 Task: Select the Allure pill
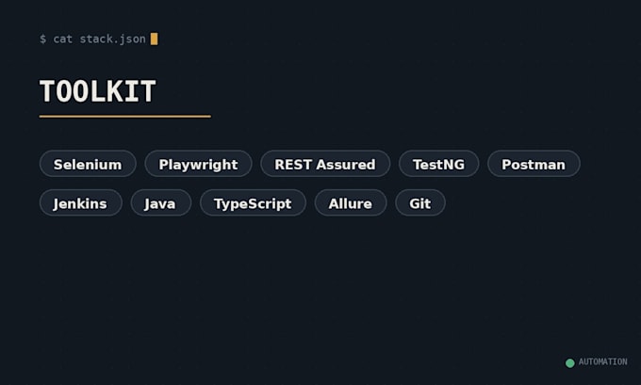click(x=351, y=203)
